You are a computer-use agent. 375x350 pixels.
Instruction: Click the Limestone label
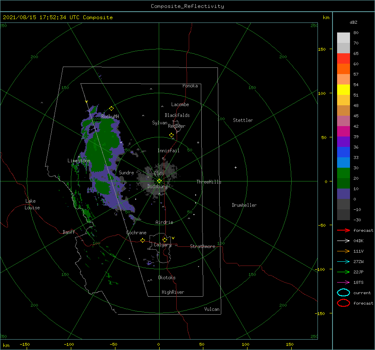click(79, 161)
